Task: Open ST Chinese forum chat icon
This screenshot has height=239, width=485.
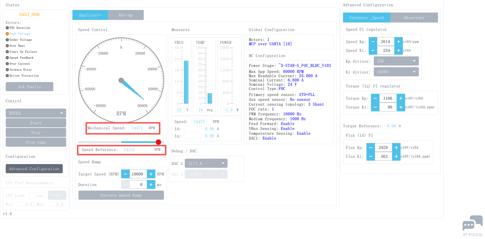Action: (x=472, y=223)
